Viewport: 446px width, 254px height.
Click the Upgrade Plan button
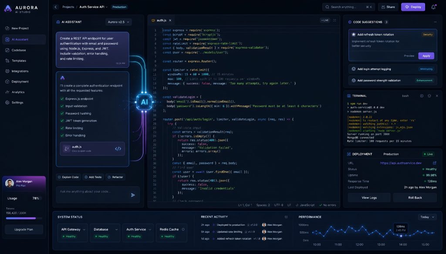click(x=24, y=229)
